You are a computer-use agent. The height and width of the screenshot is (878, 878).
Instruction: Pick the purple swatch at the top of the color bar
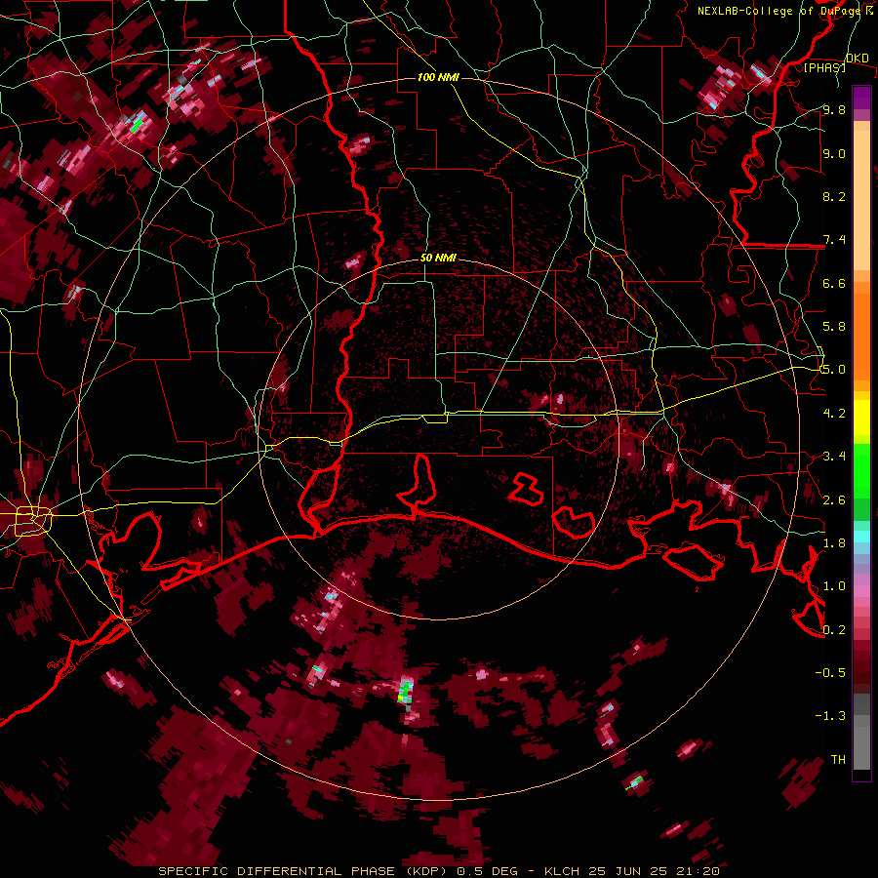coord(861,98)
